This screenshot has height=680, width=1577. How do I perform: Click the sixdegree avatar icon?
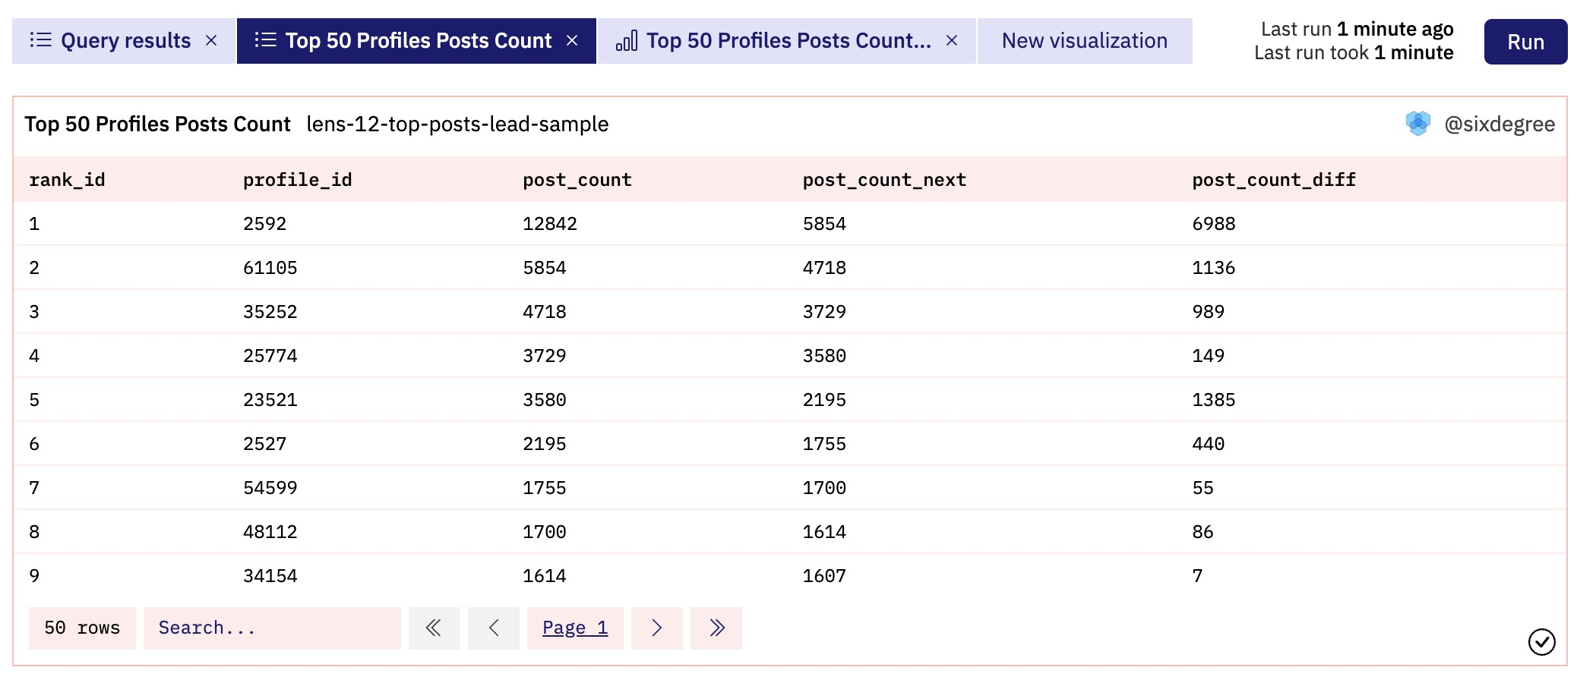click(1417, 124)
